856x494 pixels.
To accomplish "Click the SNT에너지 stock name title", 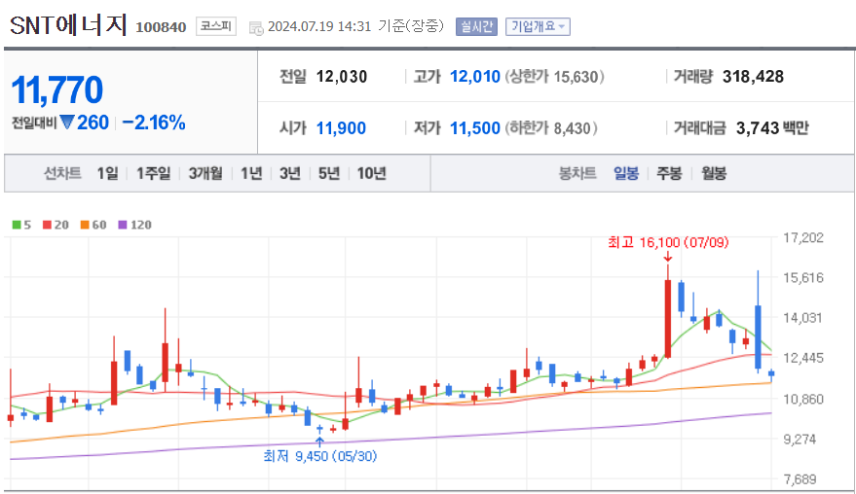I will coord(68,25).
